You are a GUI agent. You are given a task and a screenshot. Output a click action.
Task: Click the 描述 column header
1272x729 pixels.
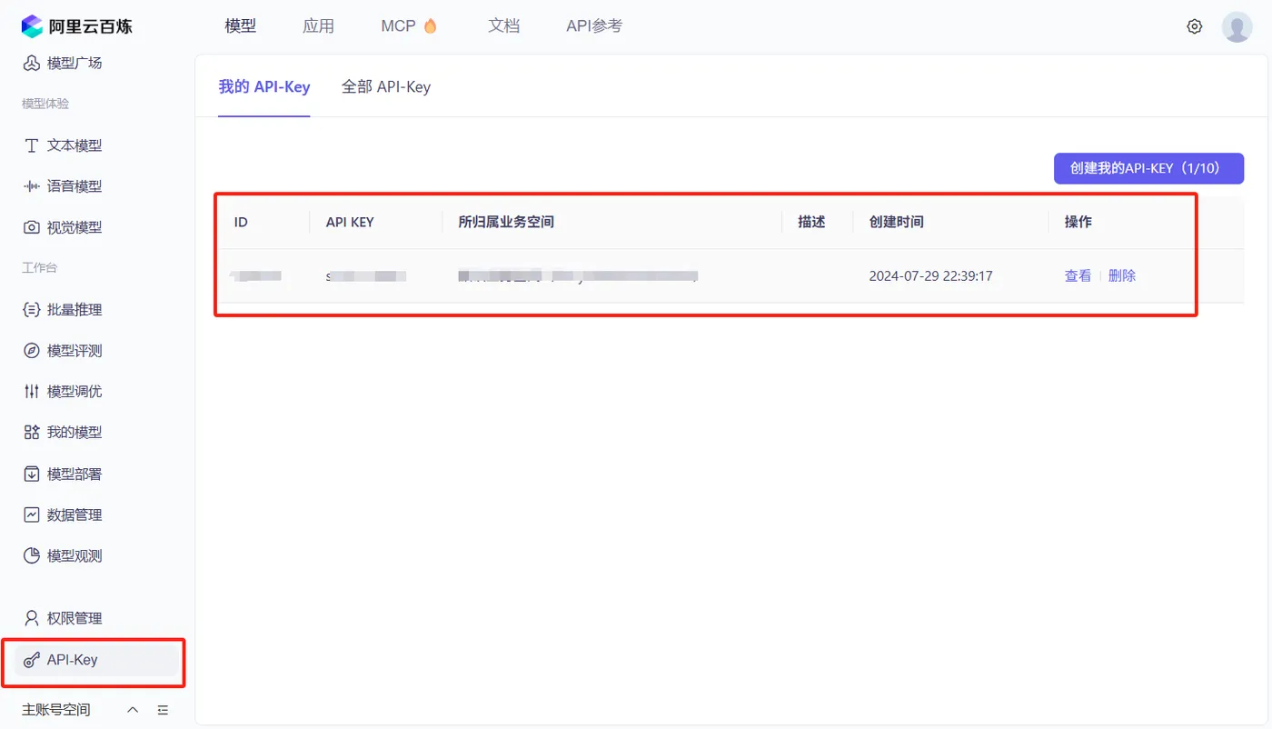coord(811,222)
